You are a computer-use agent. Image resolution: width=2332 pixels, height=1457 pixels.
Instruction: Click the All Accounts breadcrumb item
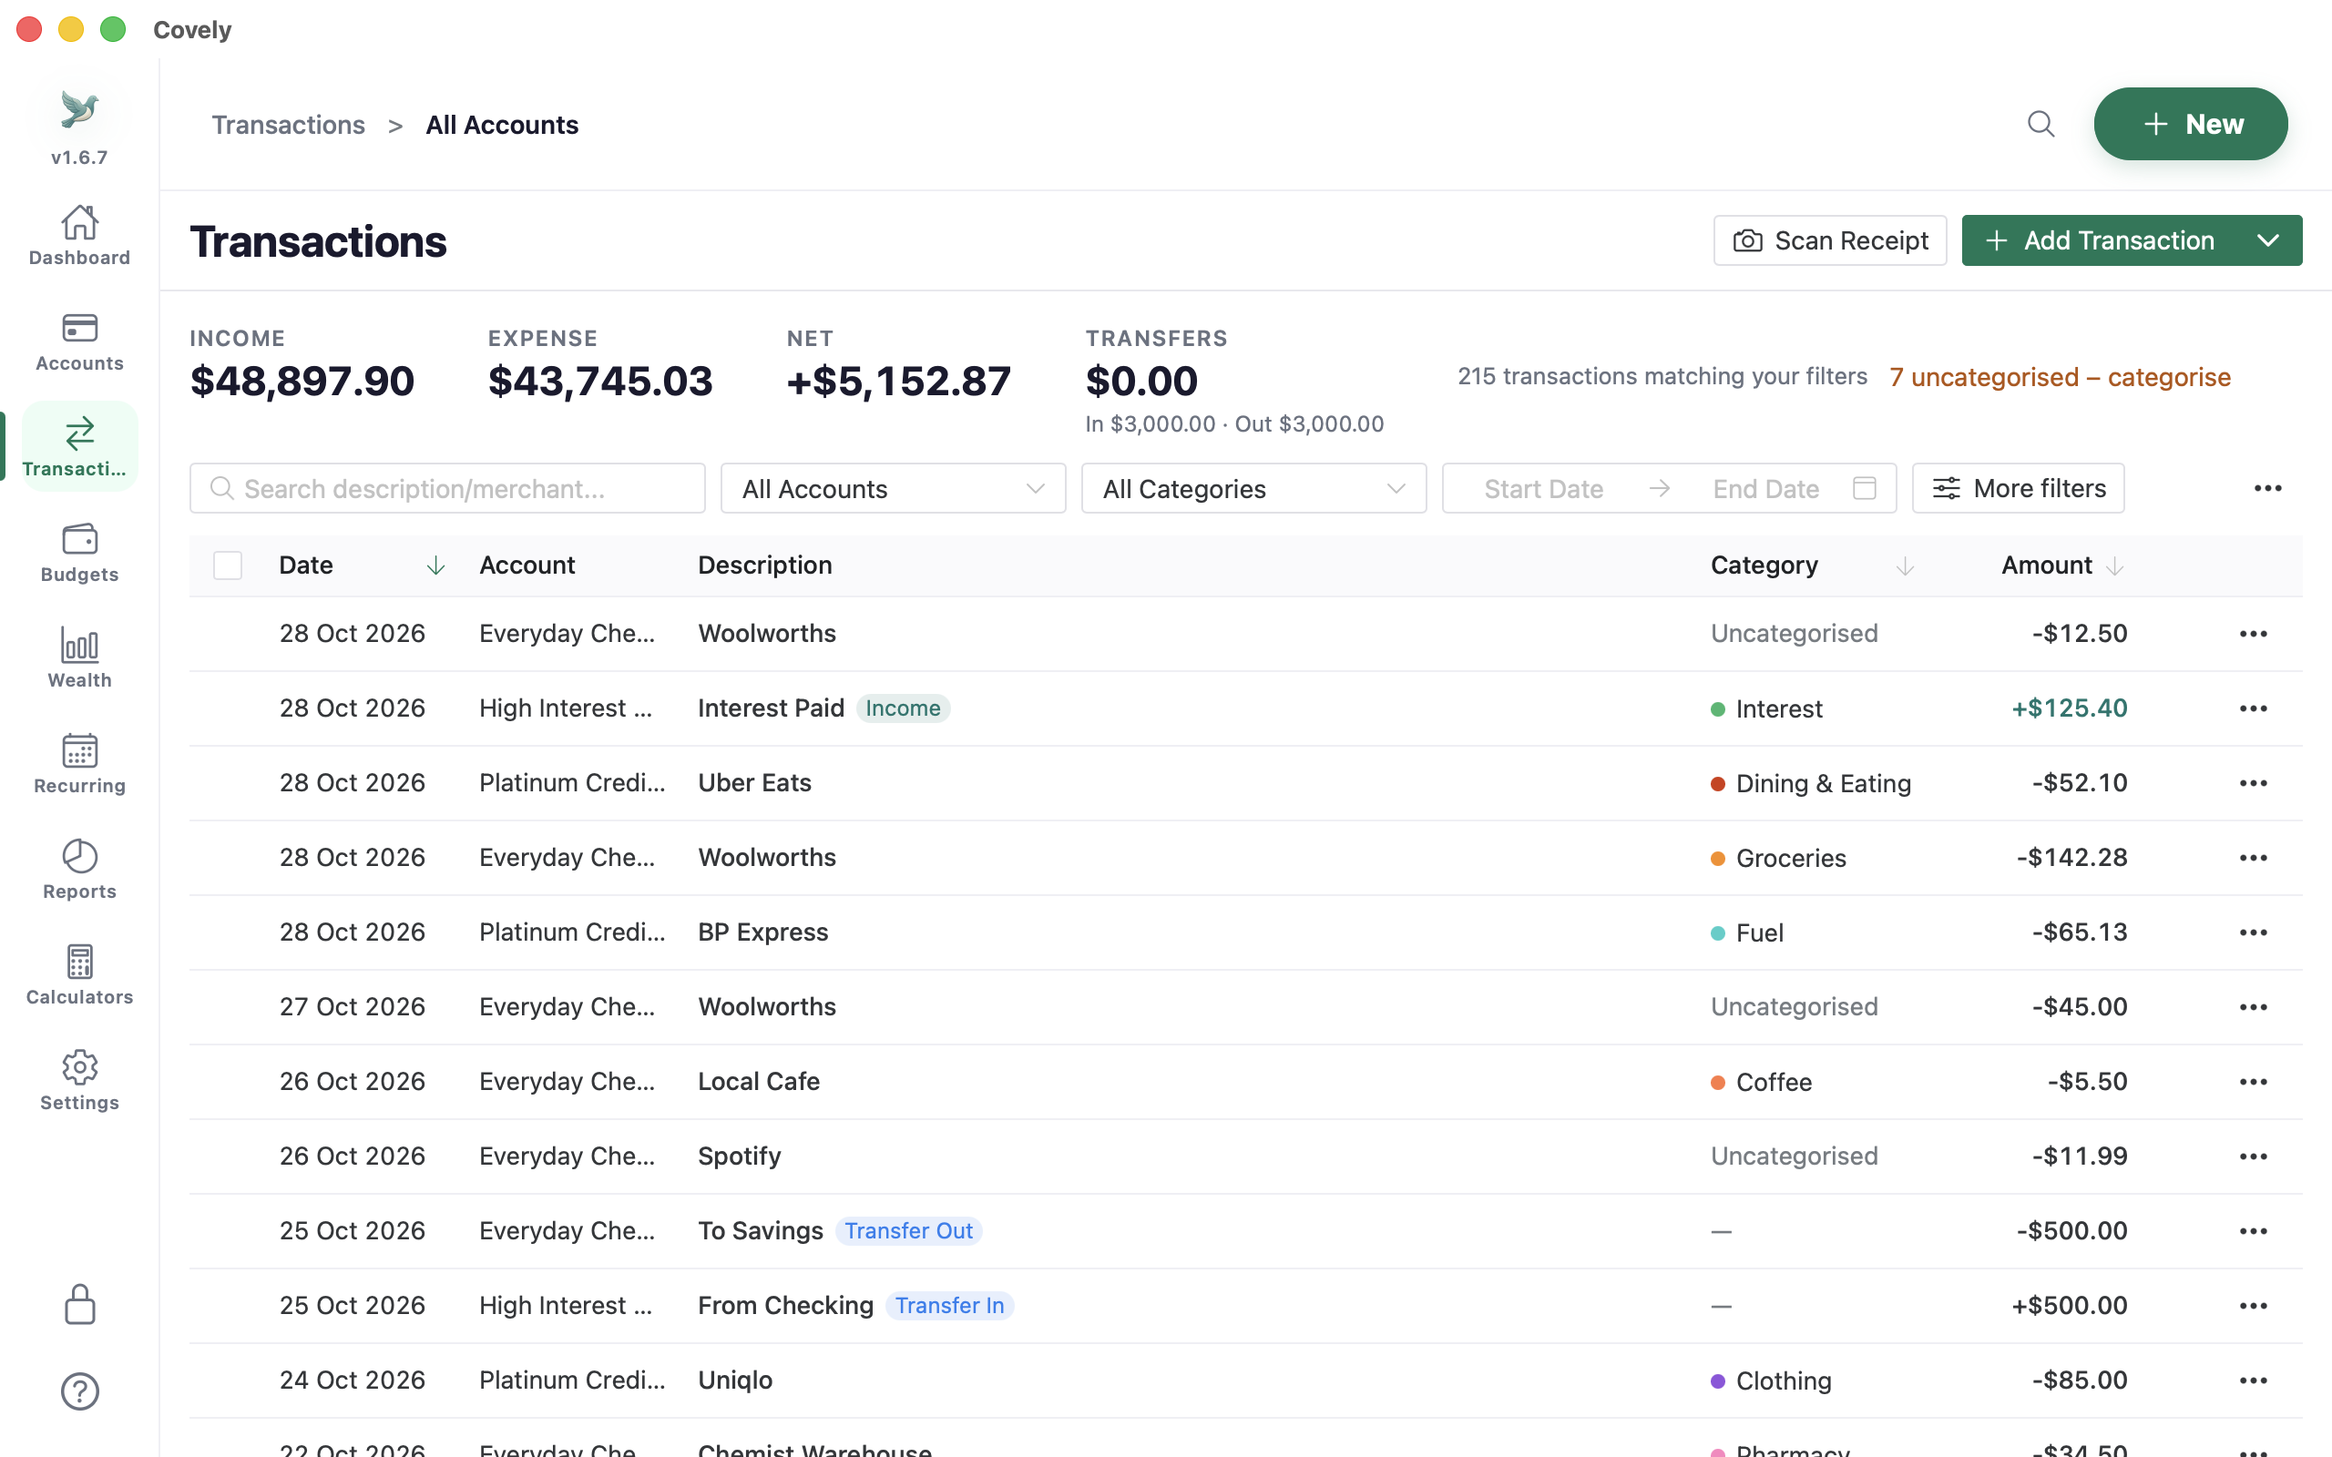(x=502, y=125)
